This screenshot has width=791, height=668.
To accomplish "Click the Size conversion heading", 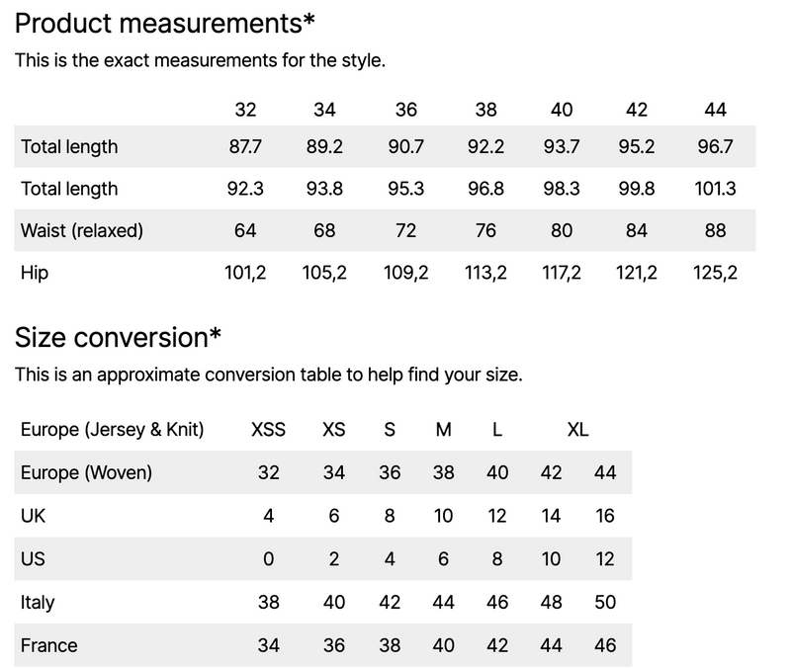I will point(118,337).
